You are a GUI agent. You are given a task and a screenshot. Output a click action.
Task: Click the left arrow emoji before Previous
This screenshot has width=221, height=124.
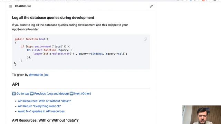tap(31, 93)
